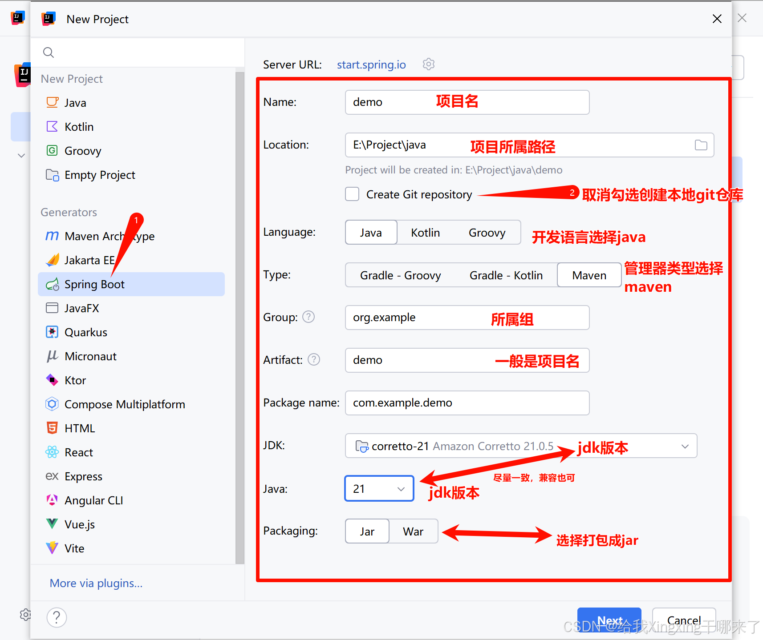The image size is (763, 640).
Task: Click the Package name input field
Action: pos(467,403)
